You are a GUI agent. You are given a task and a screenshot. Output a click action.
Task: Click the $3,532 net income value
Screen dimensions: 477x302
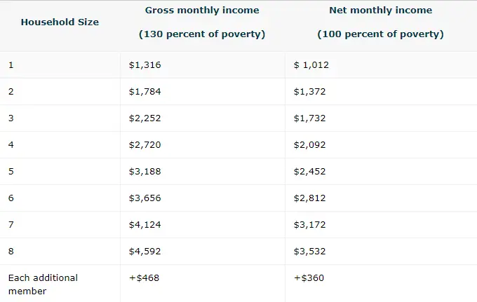coord(310,252)
